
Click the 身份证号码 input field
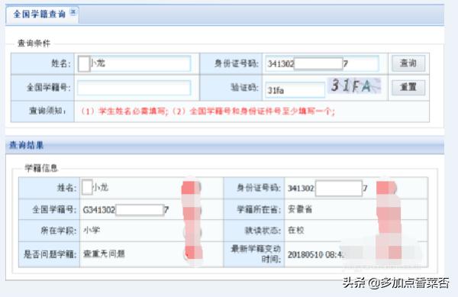pyautogui.click(x=322, y=63)
